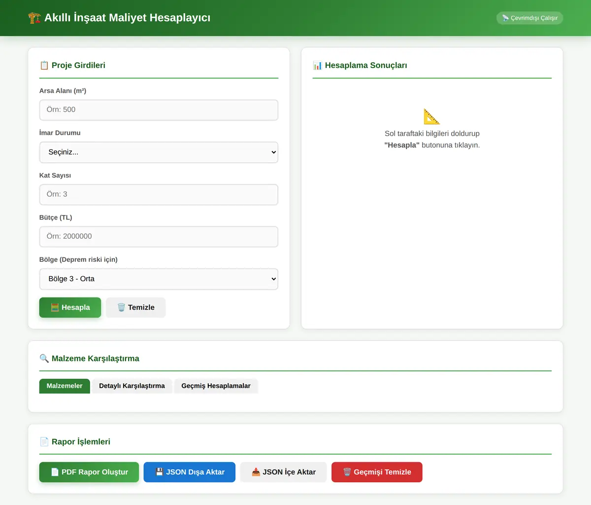Click the triangle ruler icon in results panel
Screen dimensions: 591x505
[x=432, y=116]
